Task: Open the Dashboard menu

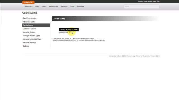Action: (x=28, y=6)
